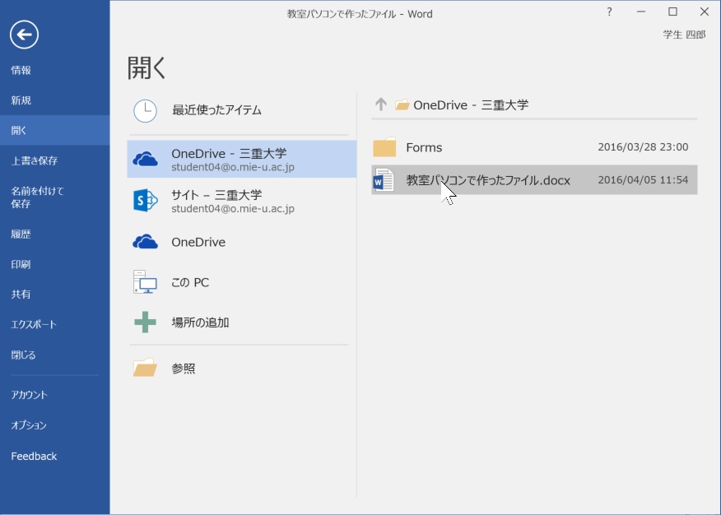
Task: Click student04 email under サイト - 三重大学
Action: (233, 209)
